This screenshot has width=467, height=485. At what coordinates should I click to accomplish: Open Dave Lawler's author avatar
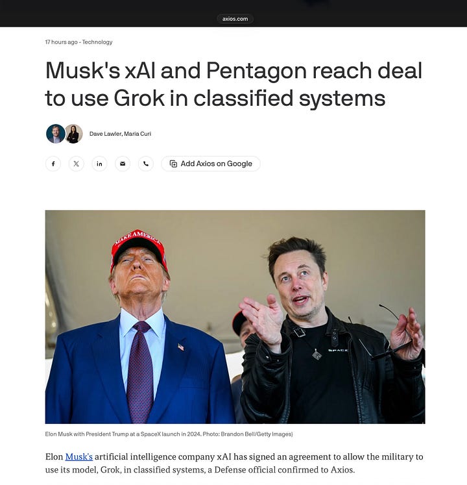pyautogui.click(x=56, y=134)
